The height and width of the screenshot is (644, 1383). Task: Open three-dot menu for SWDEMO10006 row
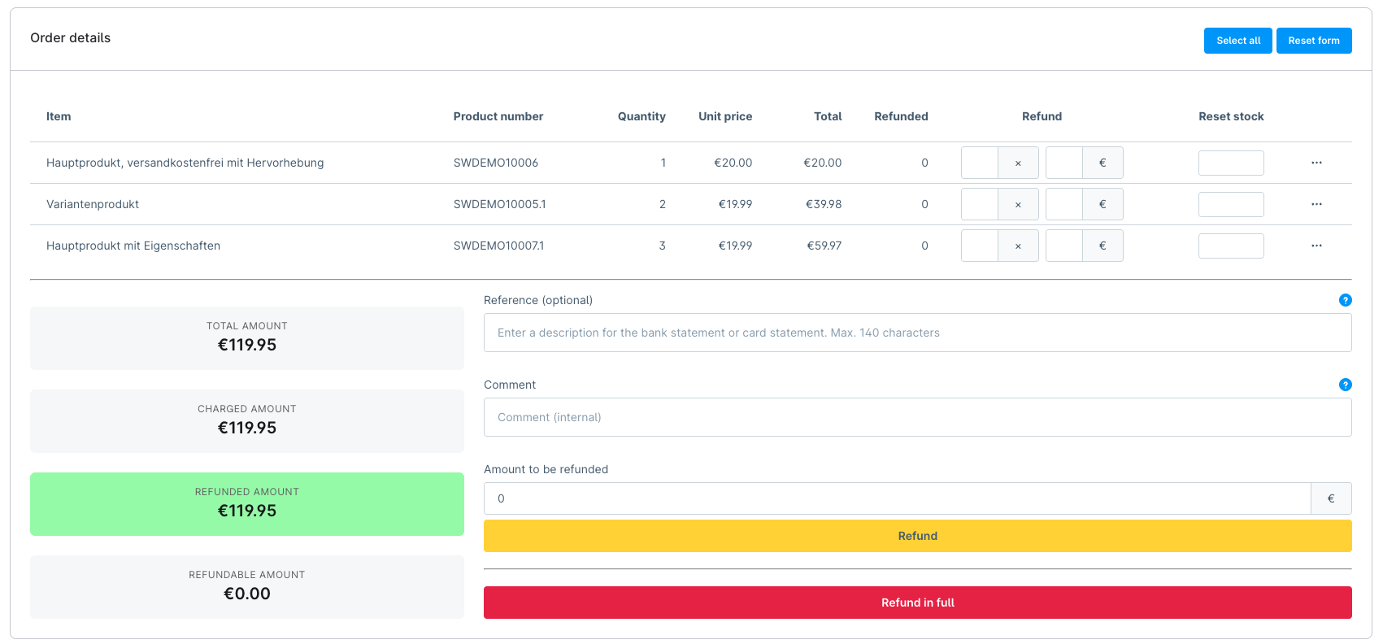coord(1316,163)
